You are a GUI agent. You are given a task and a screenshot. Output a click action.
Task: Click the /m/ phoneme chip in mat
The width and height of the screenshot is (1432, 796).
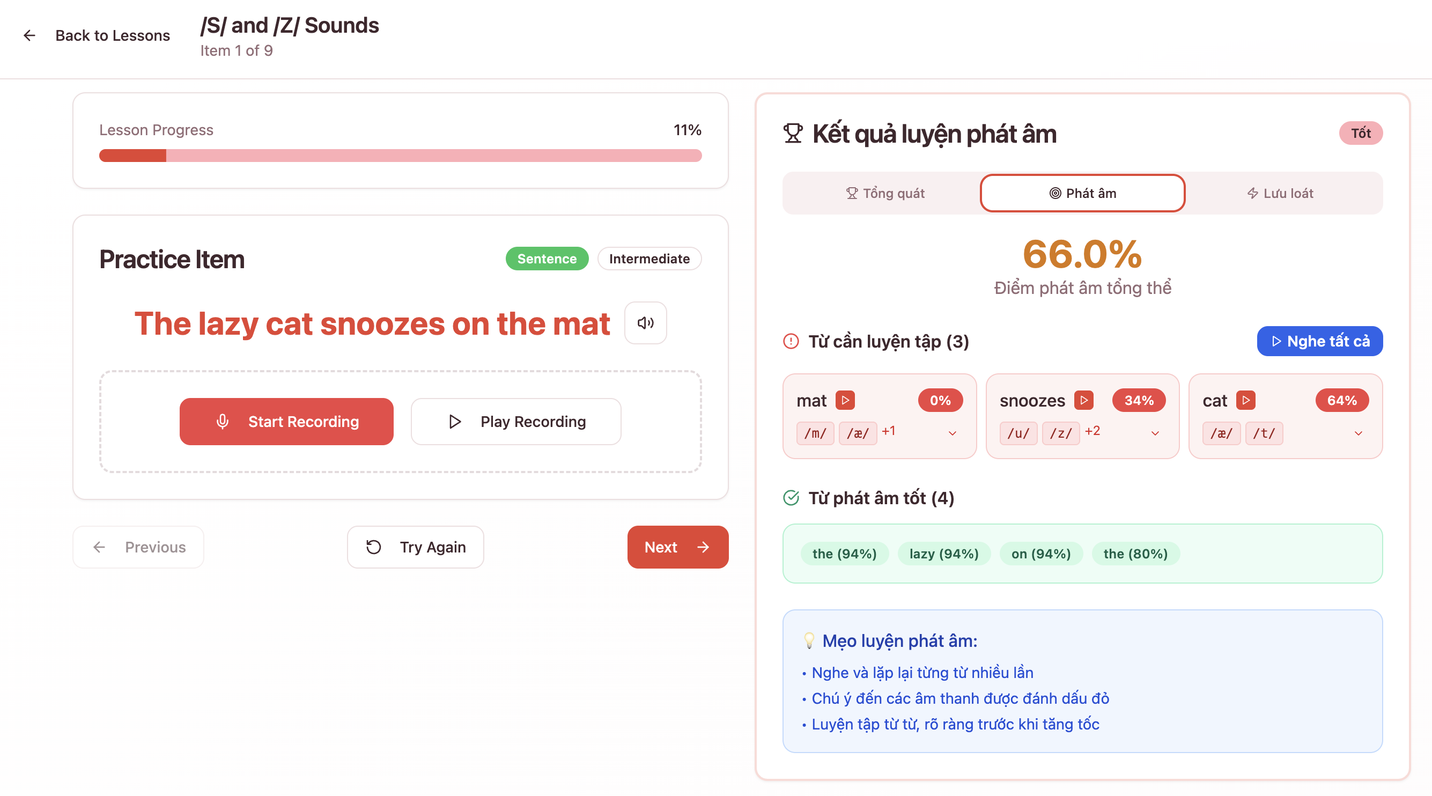pos(815,433)
